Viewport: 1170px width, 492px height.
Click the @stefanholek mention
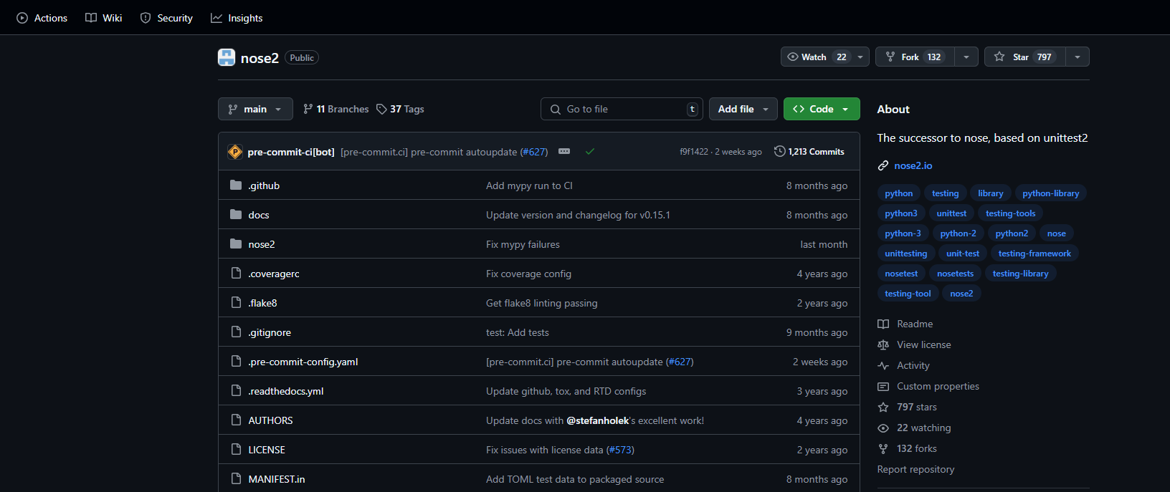click(598, 420)
